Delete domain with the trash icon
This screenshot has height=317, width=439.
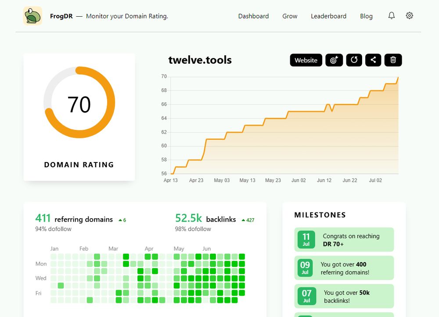(393, 60)
